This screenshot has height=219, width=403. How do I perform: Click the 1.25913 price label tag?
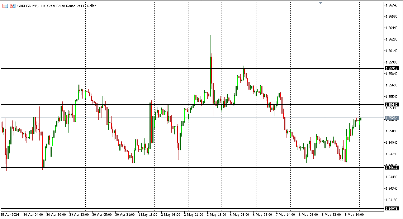pos(391,68)
